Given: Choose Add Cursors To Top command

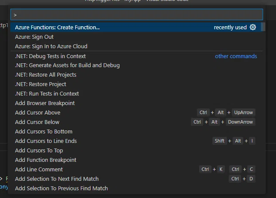Looking at the screenshot, I should pos(135,150).
